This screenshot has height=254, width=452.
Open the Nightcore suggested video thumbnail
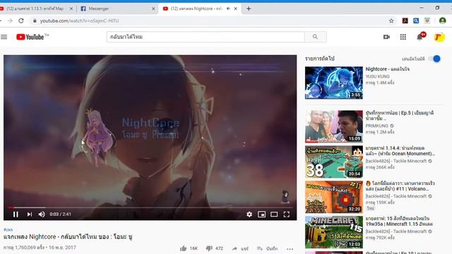click(x=334, y=83)
